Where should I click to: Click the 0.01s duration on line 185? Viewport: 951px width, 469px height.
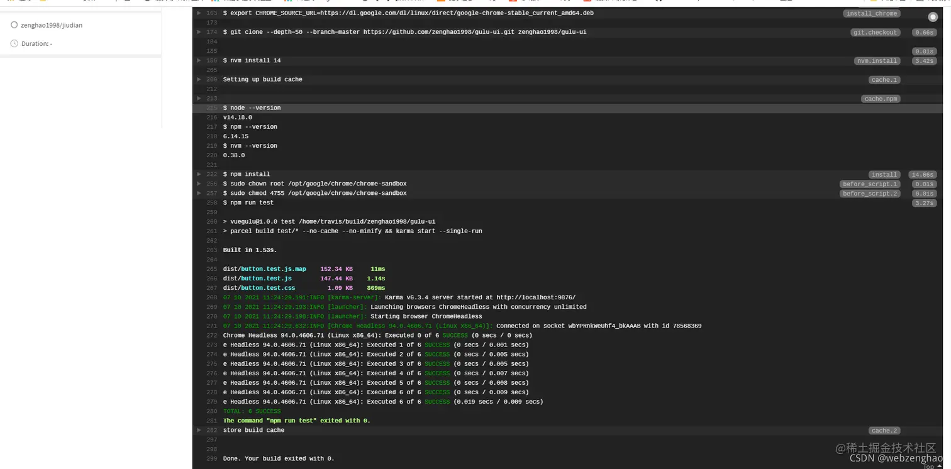click(925, 52)
